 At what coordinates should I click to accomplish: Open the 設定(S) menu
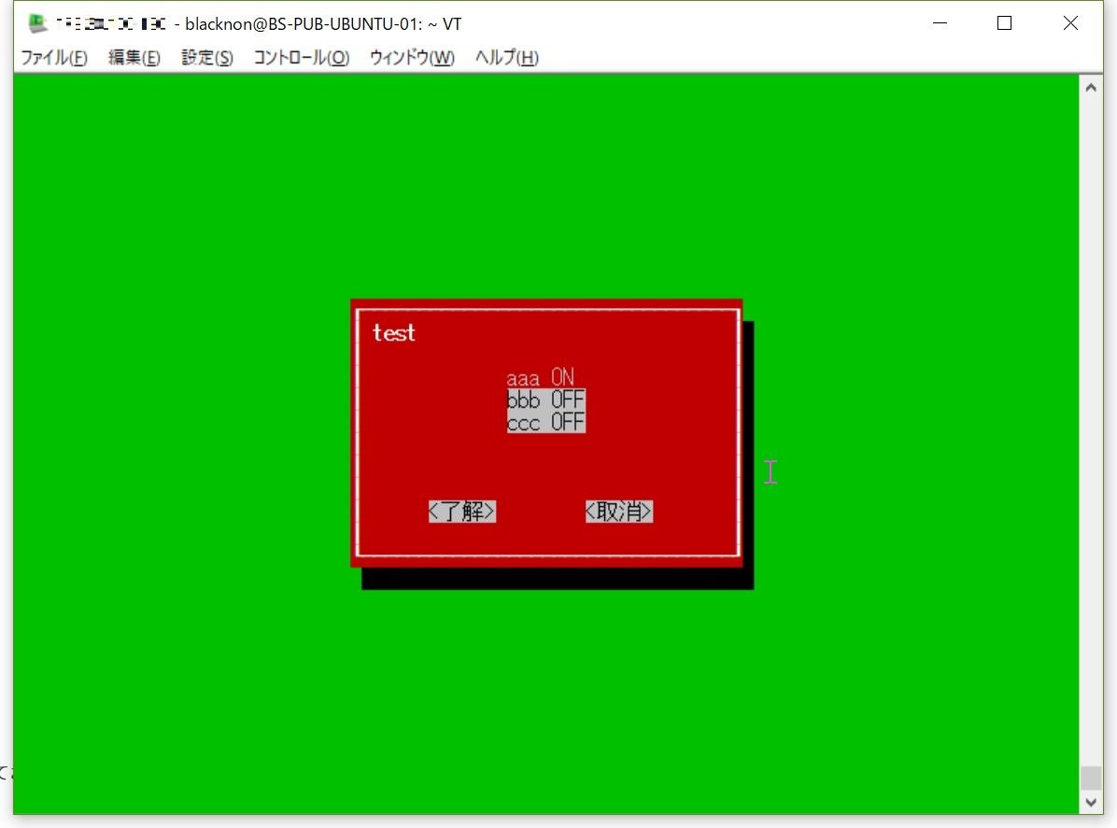click(x=207, y=58)
